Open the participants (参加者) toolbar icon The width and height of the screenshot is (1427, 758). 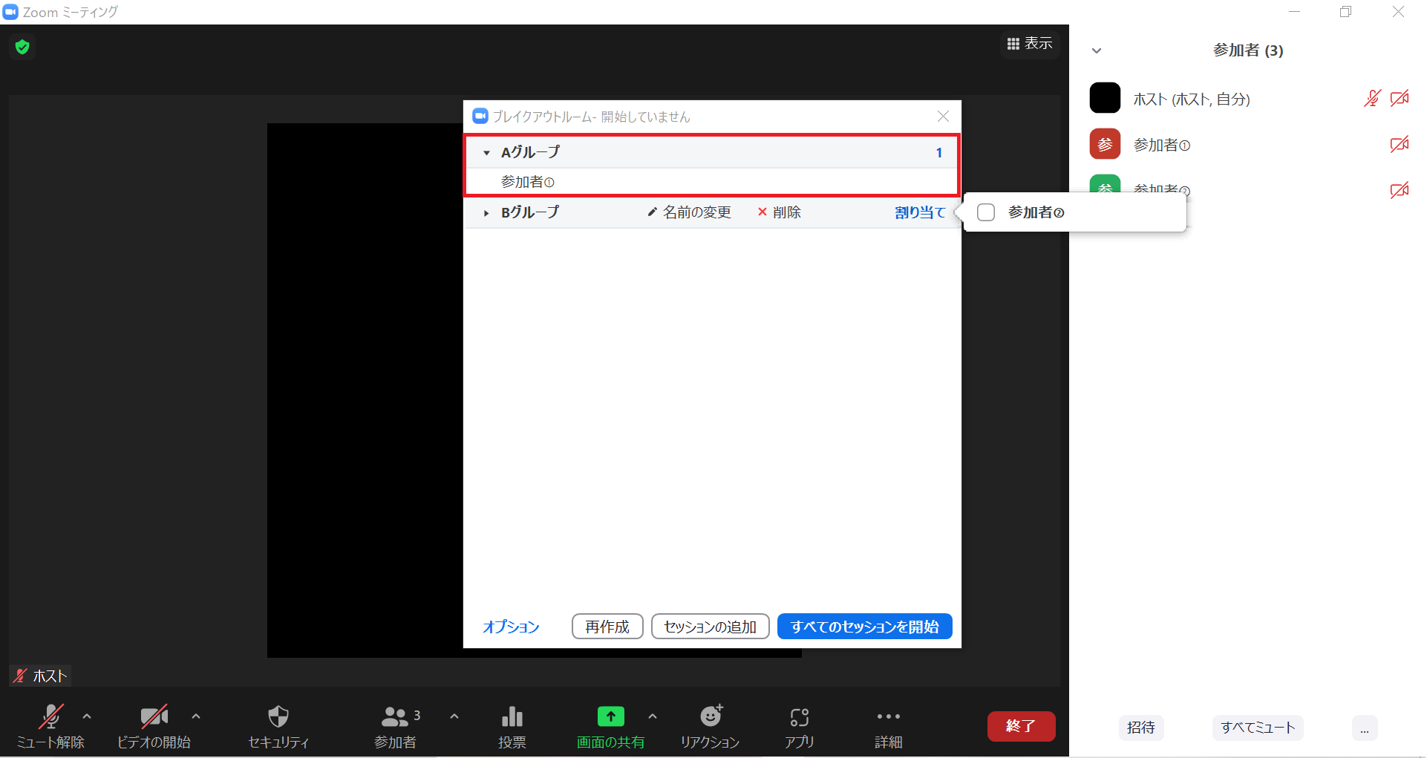click(x=395, y=717)
